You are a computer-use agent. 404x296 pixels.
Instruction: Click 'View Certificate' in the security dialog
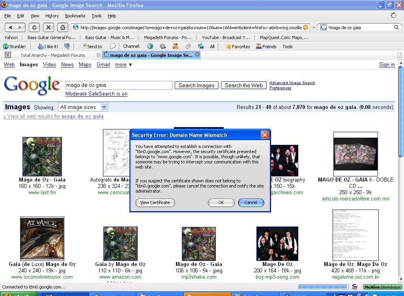click(155, 202)
